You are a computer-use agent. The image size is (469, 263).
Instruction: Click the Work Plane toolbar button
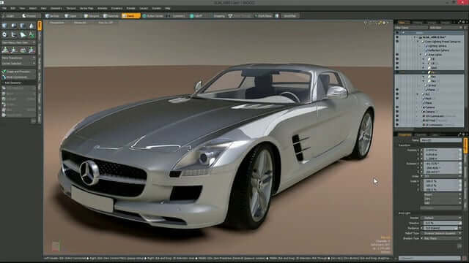pos(264,16)
